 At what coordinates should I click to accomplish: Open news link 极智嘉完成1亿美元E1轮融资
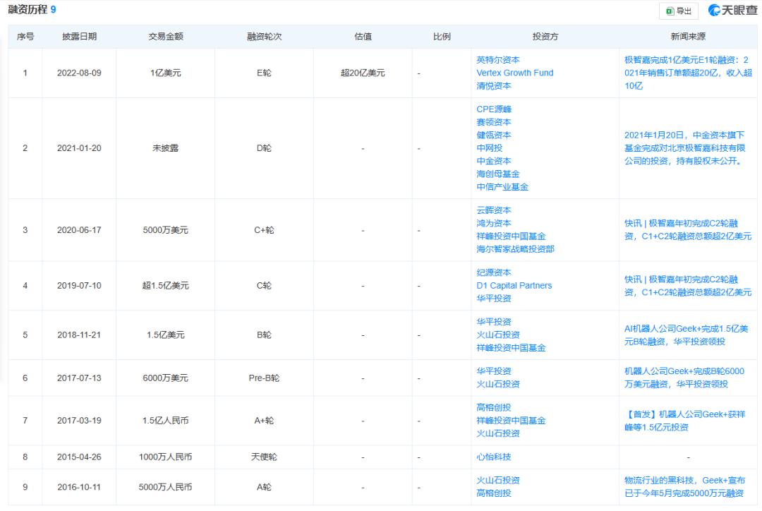click(x=688, y=73)
